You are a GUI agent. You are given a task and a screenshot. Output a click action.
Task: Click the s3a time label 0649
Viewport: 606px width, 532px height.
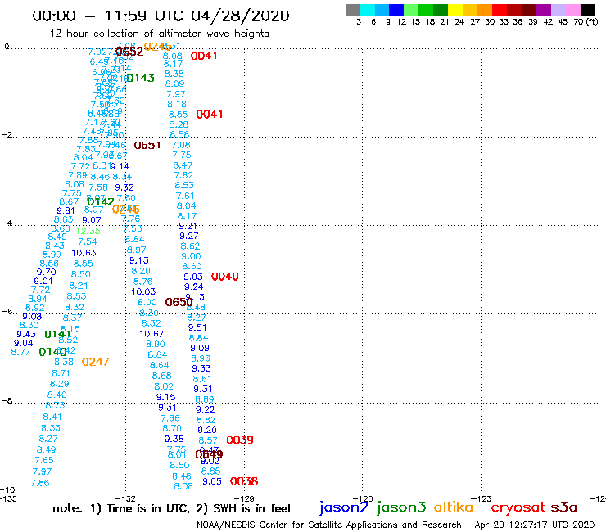(209, 454)
